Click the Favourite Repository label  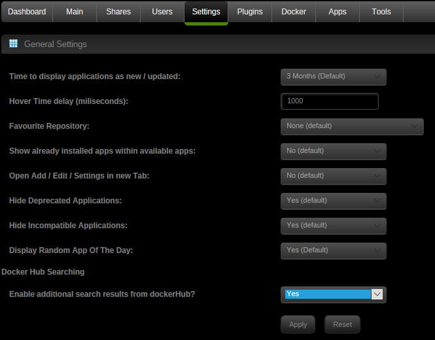tap(49, 126)
